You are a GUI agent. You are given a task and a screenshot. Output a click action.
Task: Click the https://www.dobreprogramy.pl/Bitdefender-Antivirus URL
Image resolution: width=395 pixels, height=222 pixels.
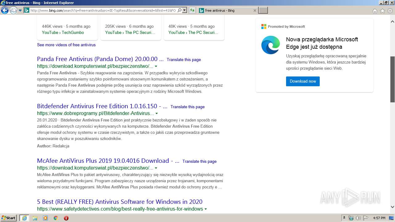point(95,113)
